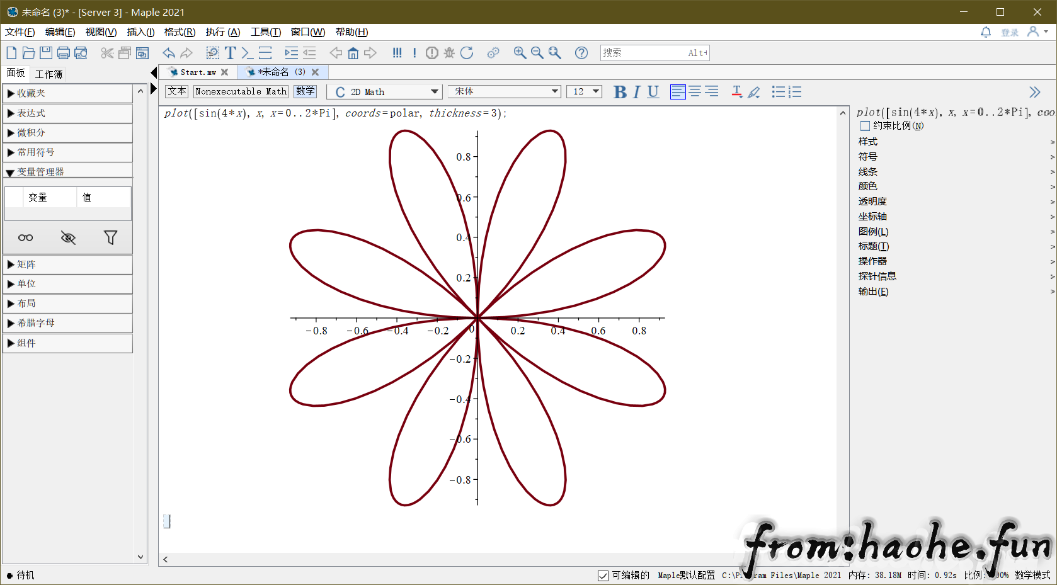
Task: Click the variable filter funnel icon
Action: tap(110, 237)
